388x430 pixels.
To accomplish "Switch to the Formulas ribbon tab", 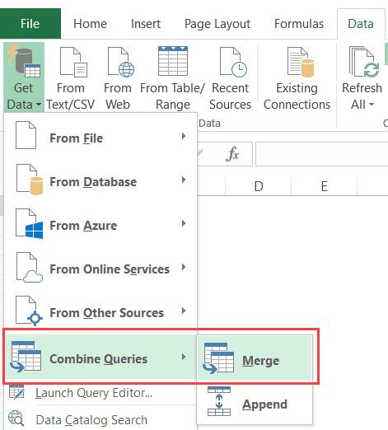I will (299, 24).
